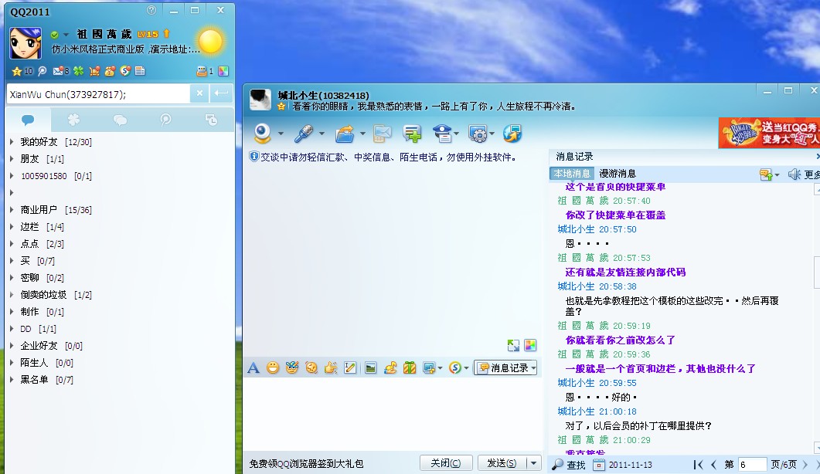Open remote assistance icon in chat toolbar
The width and height of the screenshot is (820, 474).
point(442,134)
